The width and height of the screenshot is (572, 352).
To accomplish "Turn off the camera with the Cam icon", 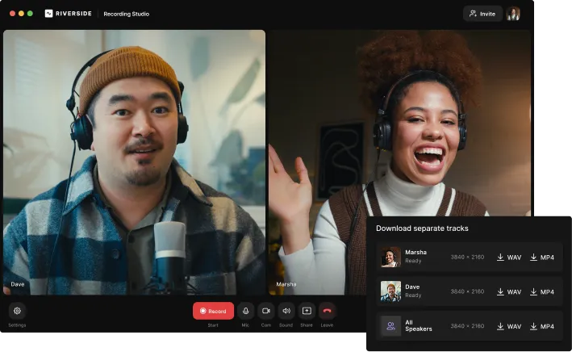I will 266,311.
